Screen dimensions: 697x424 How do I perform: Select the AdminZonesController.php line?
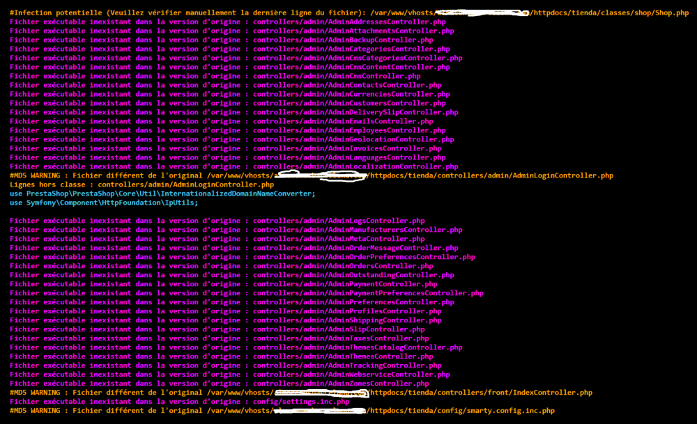pyautogui.click(x=220, y=384)
